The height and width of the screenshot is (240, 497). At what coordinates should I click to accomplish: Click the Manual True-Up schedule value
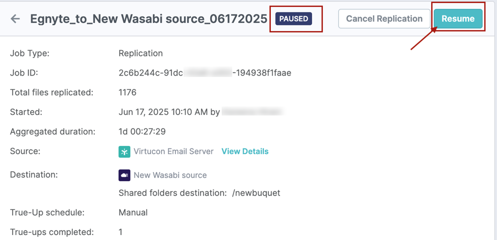(x=133, y=212)
